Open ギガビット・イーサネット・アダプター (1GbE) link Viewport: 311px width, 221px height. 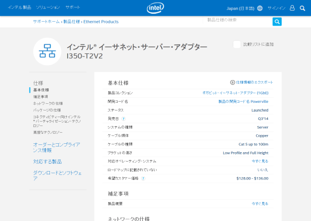click(235, 93)
